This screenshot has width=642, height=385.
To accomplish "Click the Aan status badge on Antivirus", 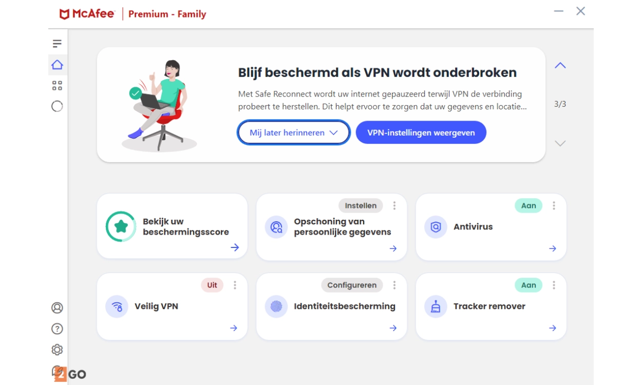I will click(x=528, y=206).
